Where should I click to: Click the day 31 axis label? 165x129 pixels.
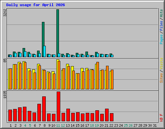point(155,125)
